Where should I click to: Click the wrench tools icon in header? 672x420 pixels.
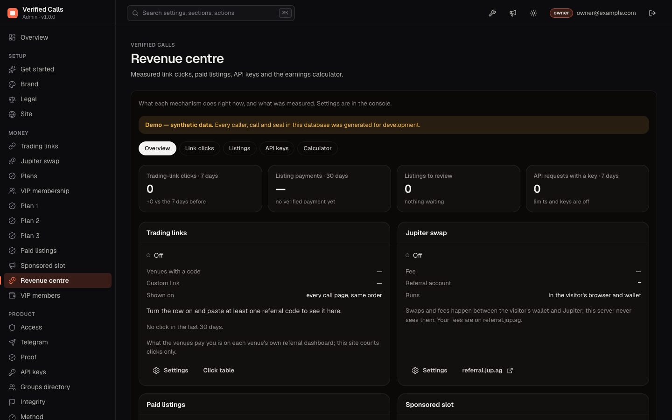(492, 13)
